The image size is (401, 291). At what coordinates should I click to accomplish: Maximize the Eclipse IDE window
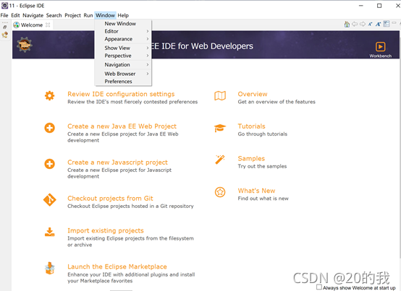(379, 6)
